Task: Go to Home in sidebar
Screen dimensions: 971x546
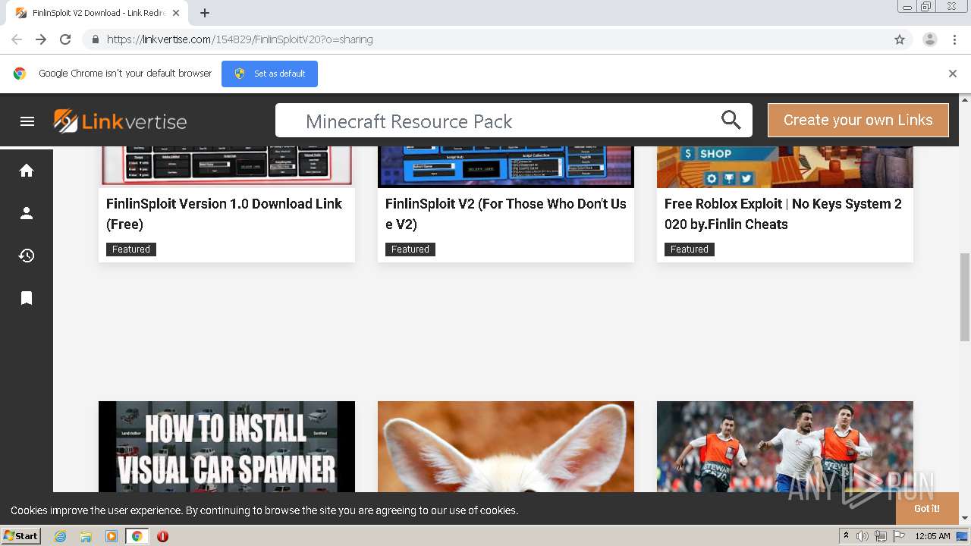Action: [x=27, y=171]
